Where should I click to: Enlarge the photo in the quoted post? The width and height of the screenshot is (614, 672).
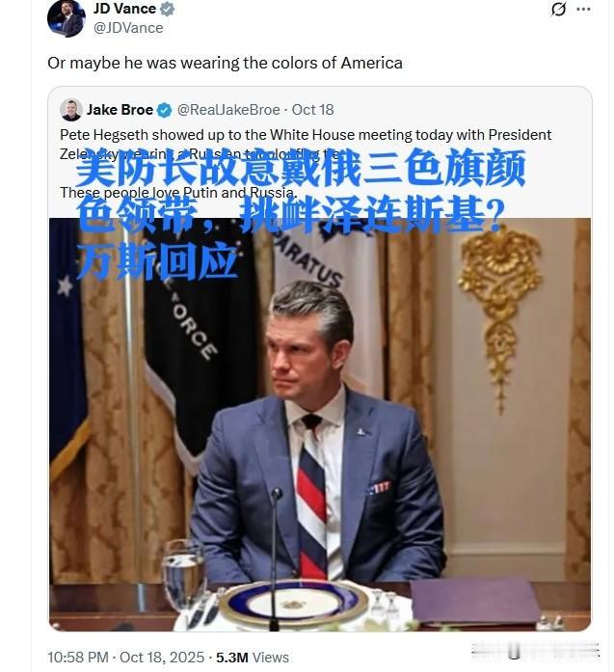click(x=320, y=424)
